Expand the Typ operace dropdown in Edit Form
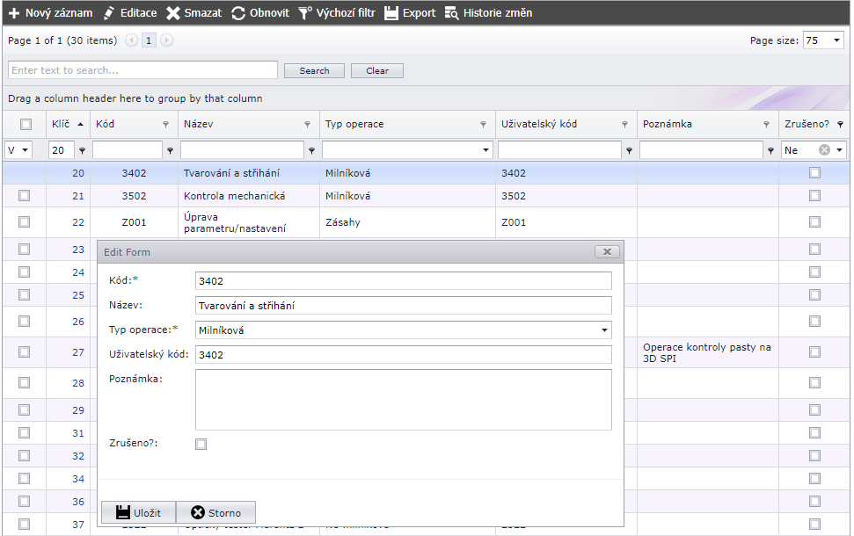The image size is (854, 536). point(605,330)
